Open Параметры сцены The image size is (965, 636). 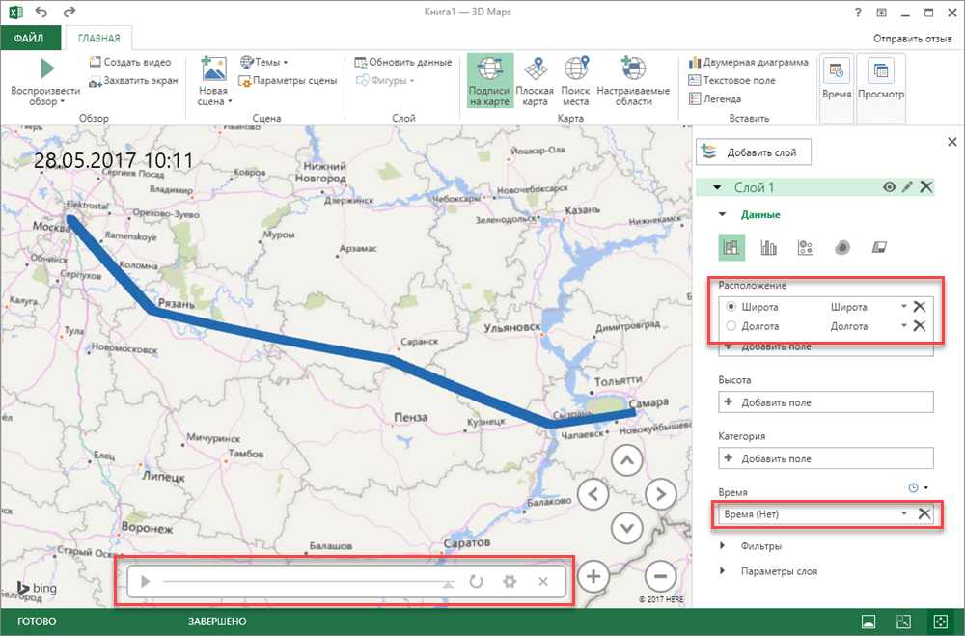click(x=288, y=81)
